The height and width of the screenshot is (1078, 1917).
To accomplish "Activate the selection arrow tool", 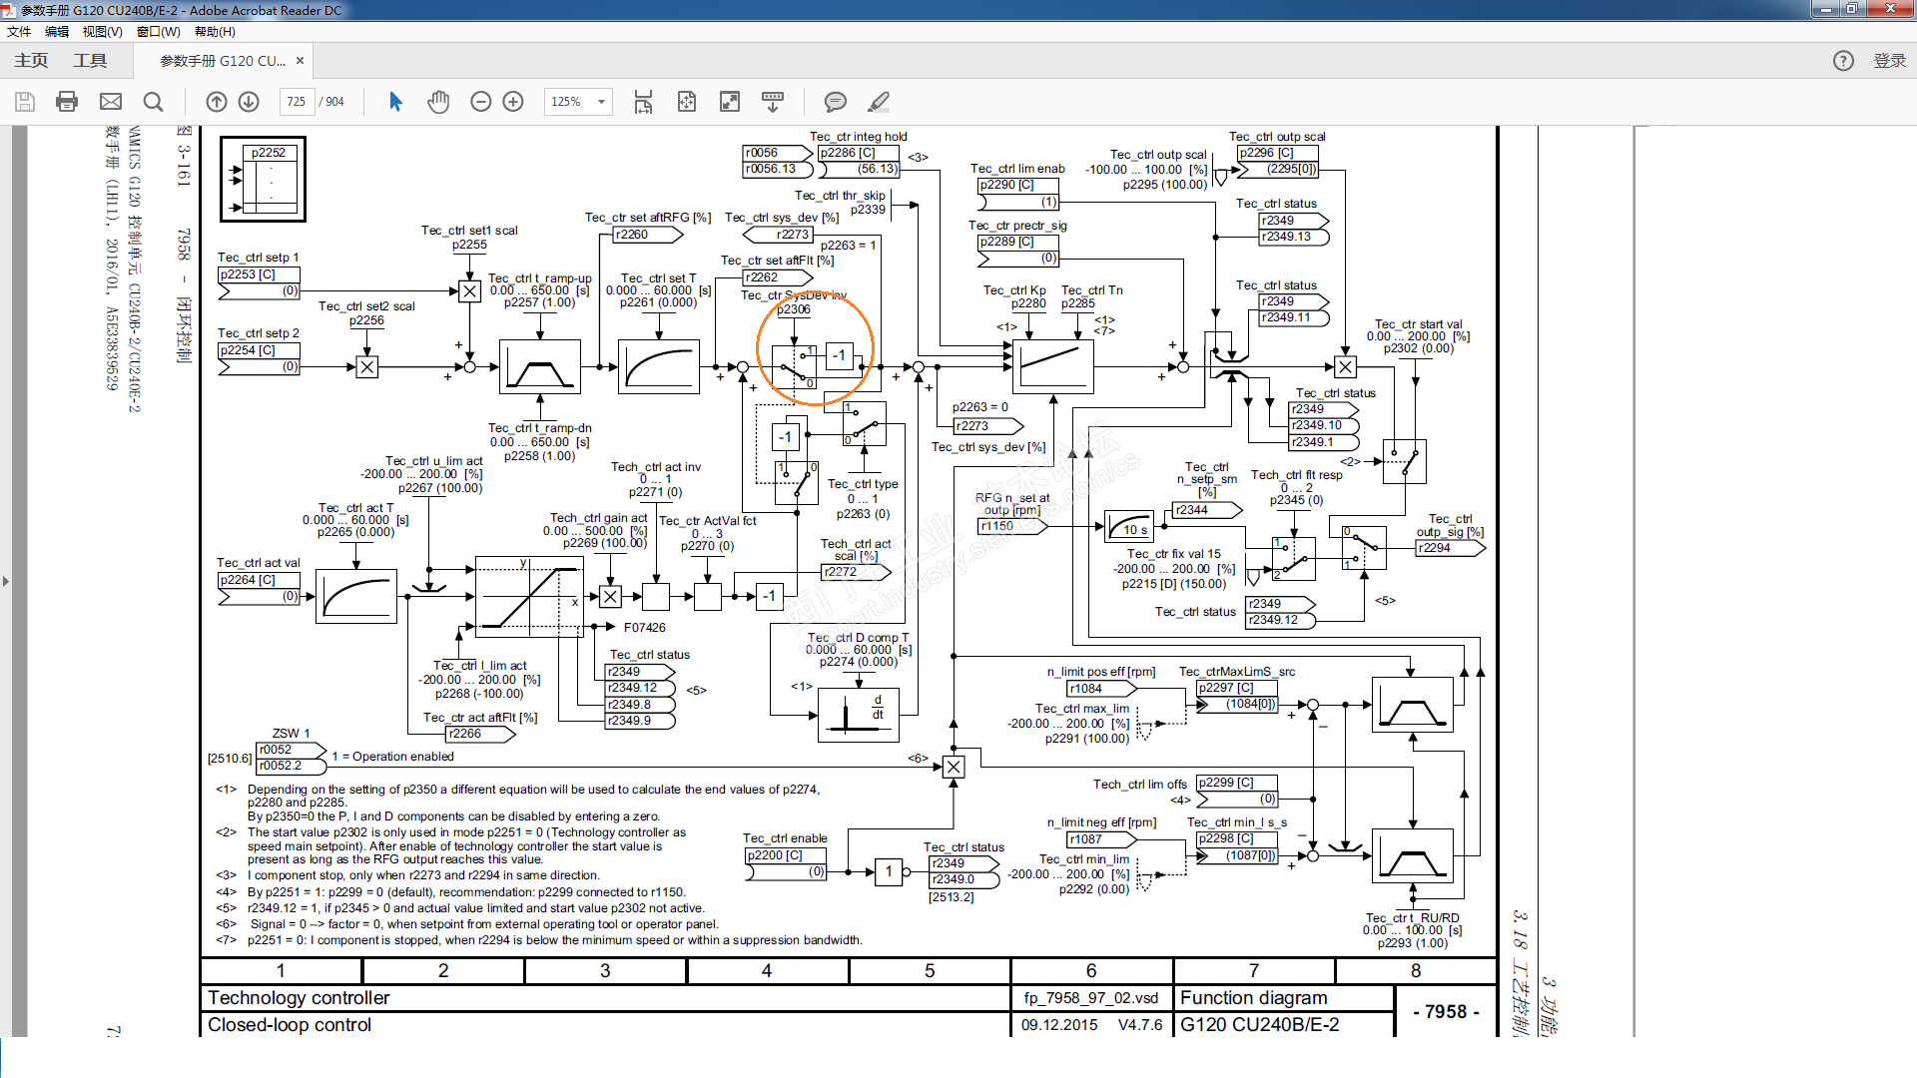I will point(395,102).
